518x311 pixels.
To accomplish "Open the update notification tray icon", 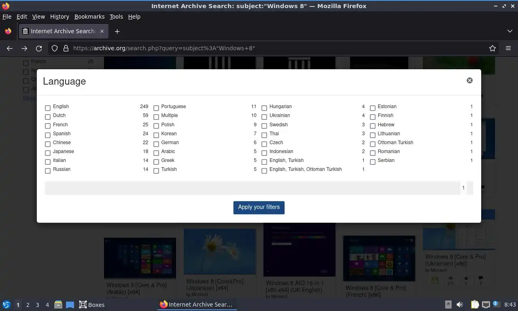I will 497,305.
